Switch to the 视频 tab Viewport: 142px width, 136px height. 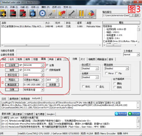tap(20, 59)
